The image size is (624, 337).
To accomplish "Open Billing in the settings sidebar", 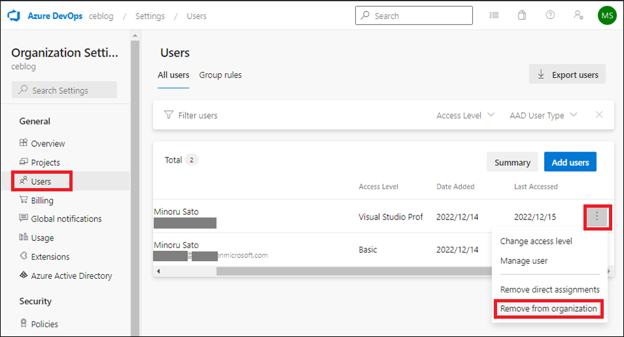I will (x=42, y=201).
